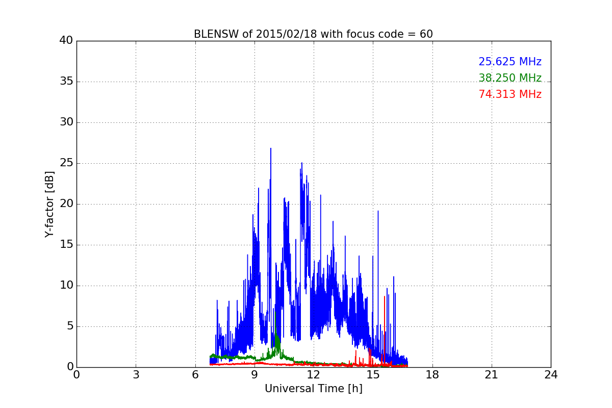Click the x-axis tick label 6

pos(195,375)
